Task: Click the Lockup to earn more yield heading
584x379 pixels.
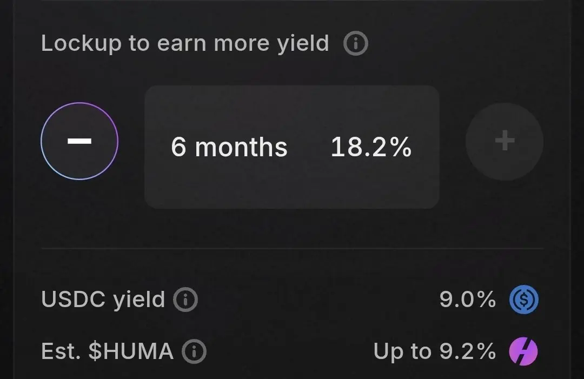Action: coord(185,44)
